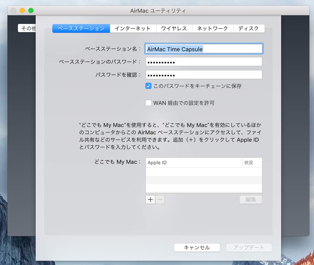Open the ディスク tab
314x265 pixels.
tap(249, 29)
